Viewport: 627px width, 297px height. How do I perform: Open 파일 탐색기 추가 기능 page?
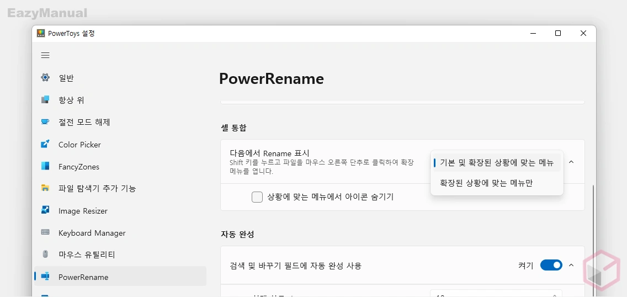pyautogui.click(x=120, y=188)
